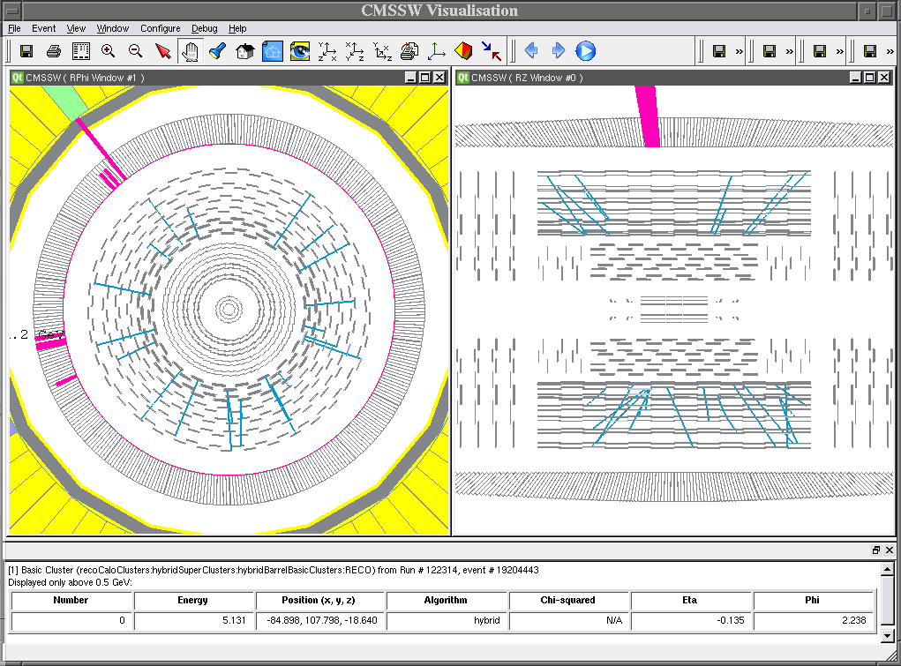The height and width of the screenshot is (666, 901).
Task: Open the Help menu
Action: [x=237, y=28]
